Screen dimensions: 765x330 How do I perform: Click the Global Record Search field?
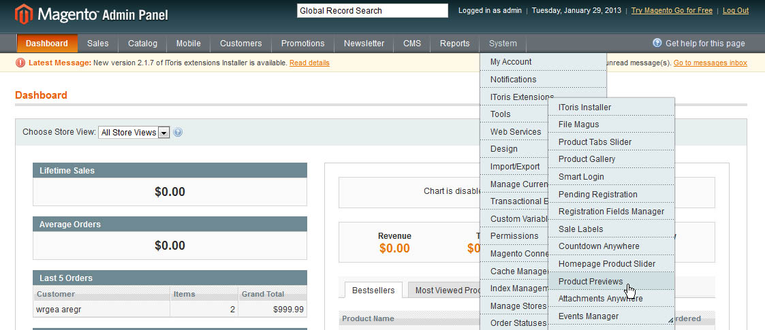click(372, 11)
